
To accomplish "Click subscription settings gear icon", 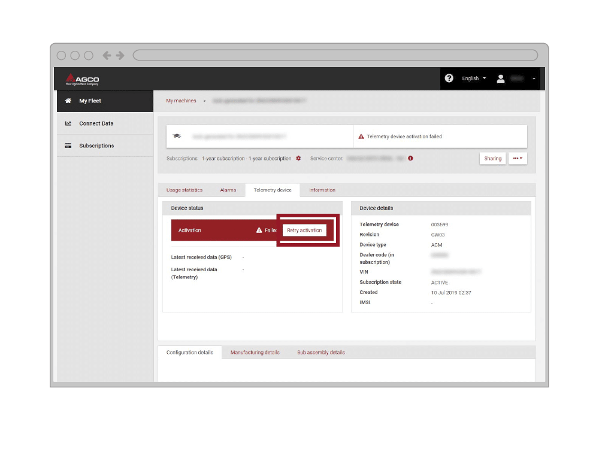I will (298, 158).
